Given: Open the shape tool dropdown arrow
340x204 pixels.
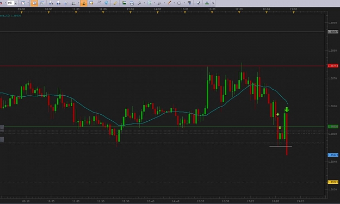Looking at the screenshot, I should click(x=184, y=3).
